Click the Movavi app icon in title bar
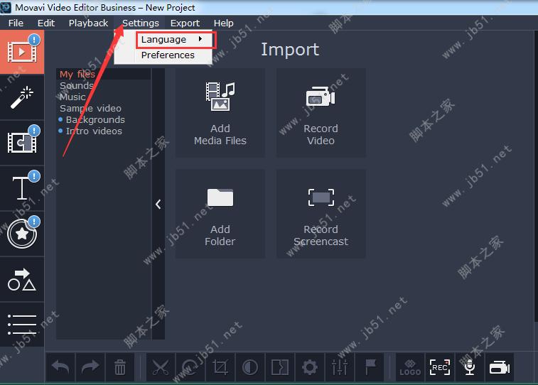The image size is (538, 385). click(6, 7)
